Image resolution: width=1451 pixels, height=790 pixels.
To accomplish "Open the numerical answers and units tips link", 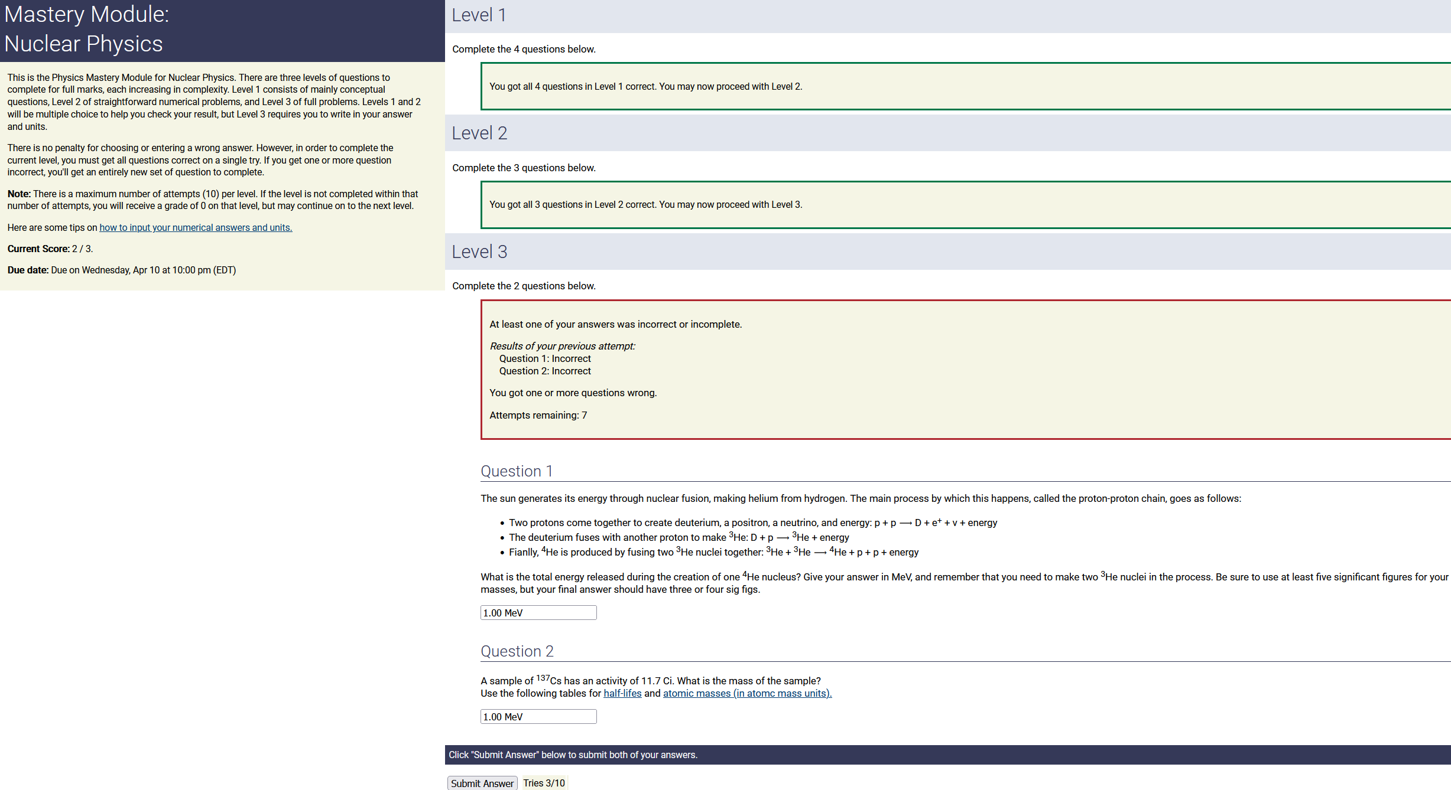I will 196,227.
